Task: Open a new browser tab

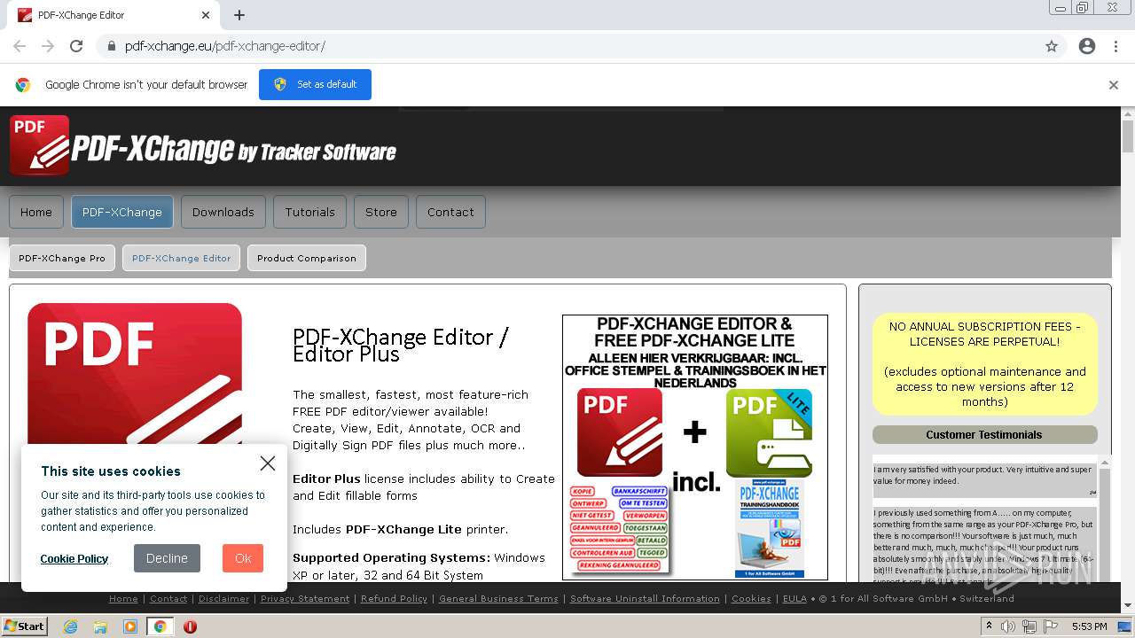Action: pos(239,15)
